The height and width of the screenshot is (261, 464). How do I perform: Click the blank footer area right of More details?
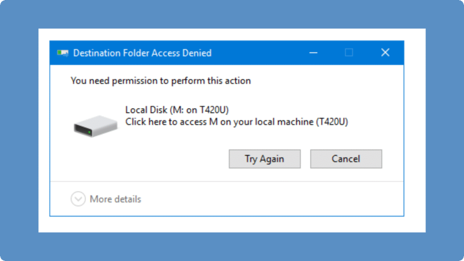coord(272,199)
